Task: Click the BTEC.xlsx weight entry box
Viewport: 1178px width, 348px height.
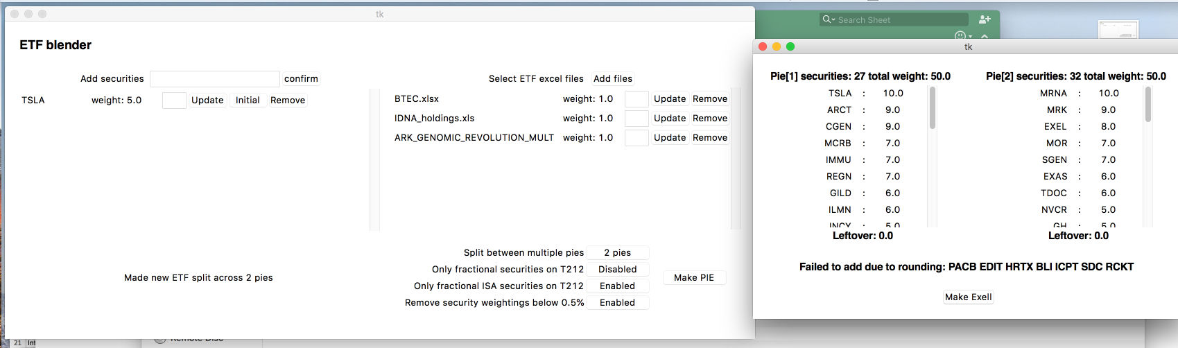Action: pos(636,98)
